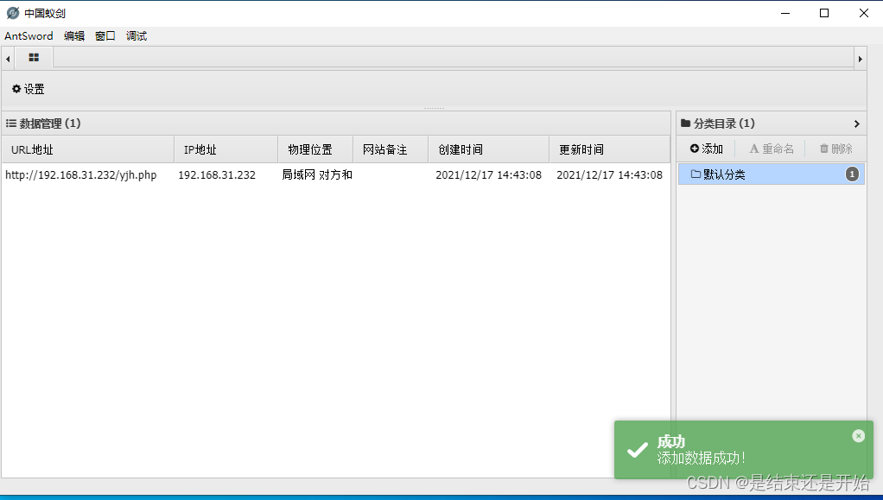Click the 数据管理 list icon header
Viewport: 883px width, 500px height.
[x=10, y=123]
